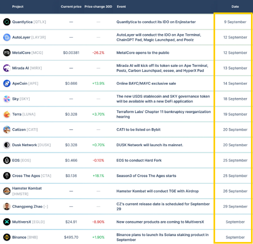Click the Dusk Network logo icon

[x=7, y=145]
